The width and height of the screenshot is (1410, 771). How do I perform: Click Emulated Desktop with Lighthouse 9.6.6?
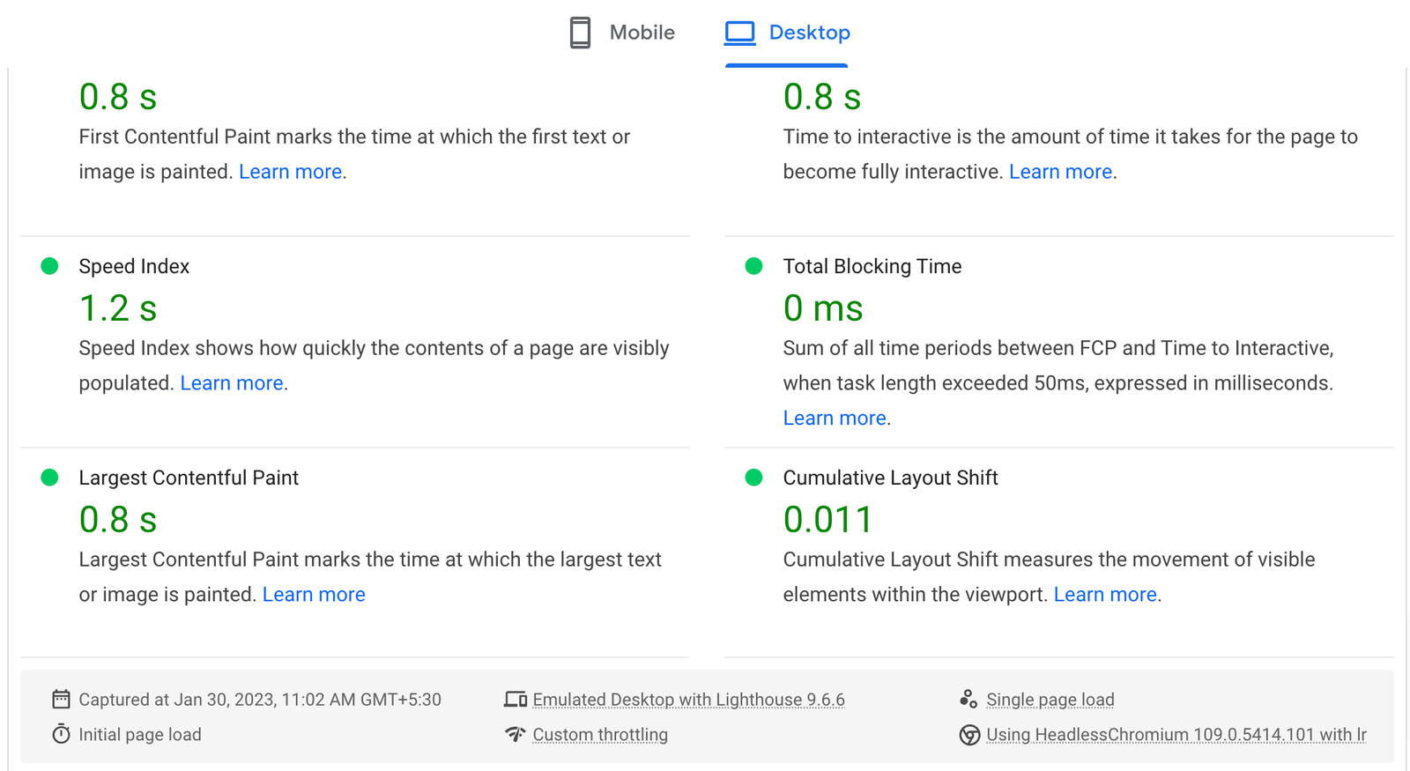[688, 700]
